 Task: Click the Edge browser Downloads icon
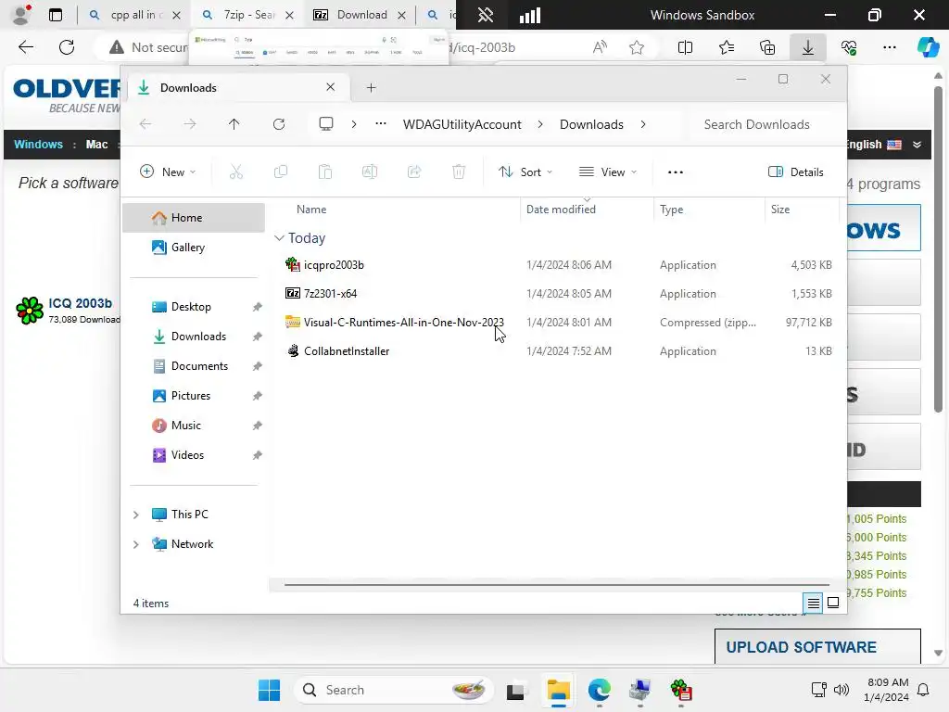pyautogui.click(x=808, y=47)
